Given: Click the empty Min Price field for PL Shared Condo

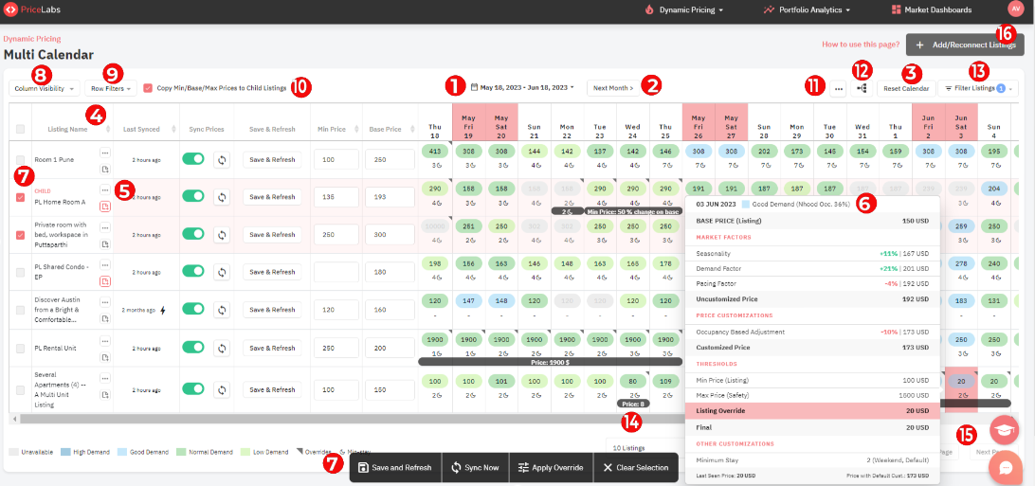Looking at the screenshot, I should coord(336,272).
